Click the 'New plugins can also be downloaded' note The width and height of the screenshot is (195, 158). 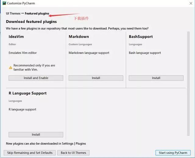tap(46, 144)
